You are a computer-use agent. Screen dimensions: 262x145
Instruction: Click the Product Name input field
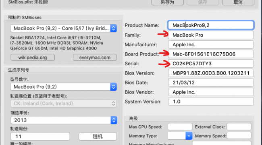point(211,25)
